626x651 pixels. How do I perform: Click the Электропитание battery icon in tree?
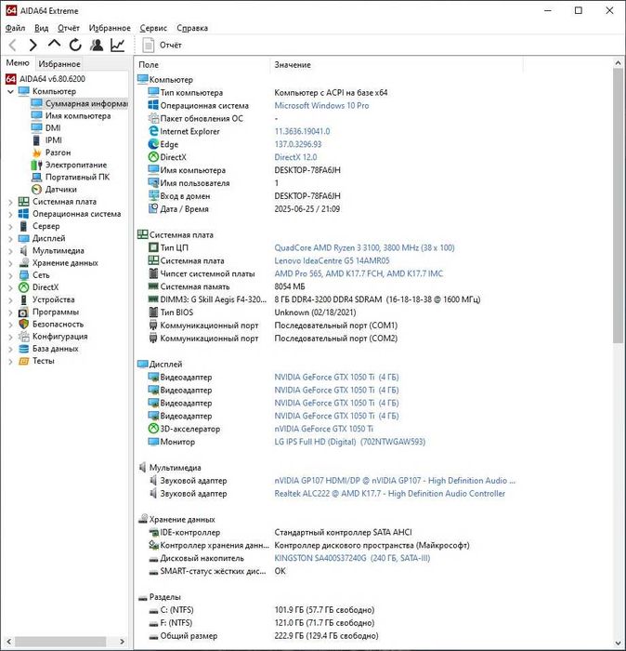[x=37, y=165]
